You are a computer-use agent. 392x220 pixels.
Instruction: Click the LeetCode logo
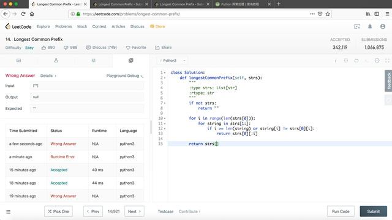point(18,26)
